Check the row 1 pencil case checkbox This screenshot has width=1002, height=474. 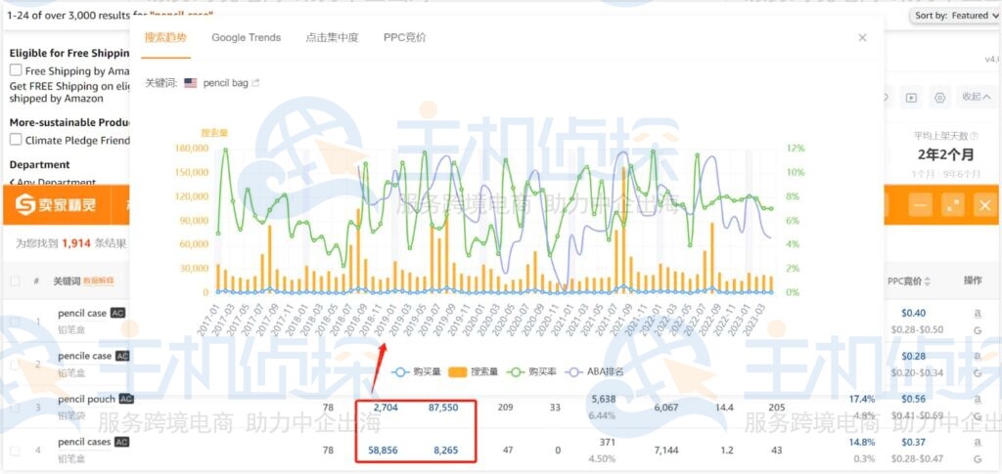coord(15,322)
